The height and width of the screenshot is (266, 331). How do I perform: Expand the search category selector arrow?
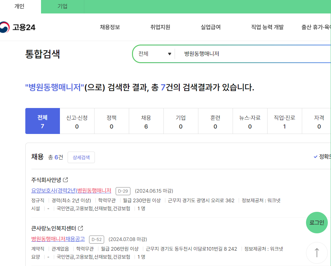click(x=170, y=54)
